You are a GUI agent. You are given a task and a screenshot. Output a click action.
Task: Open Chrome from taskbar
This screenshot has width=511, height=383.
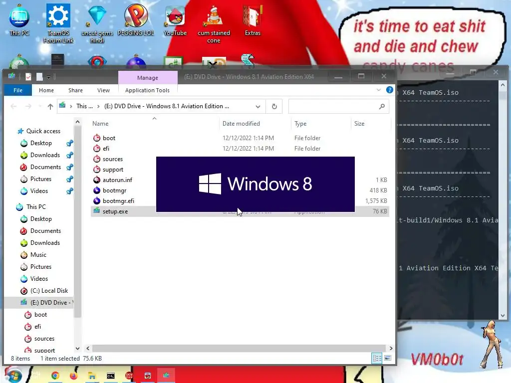pyautogui.click(x=55, y=376)
